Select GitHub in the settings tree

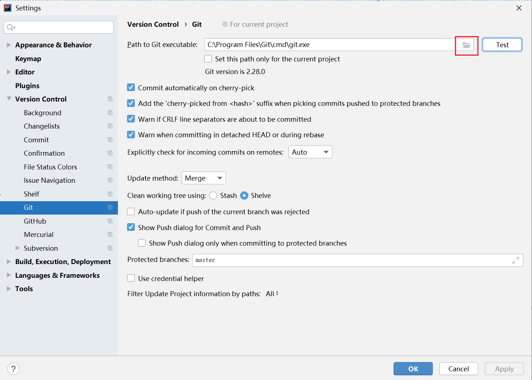(35, 221)
